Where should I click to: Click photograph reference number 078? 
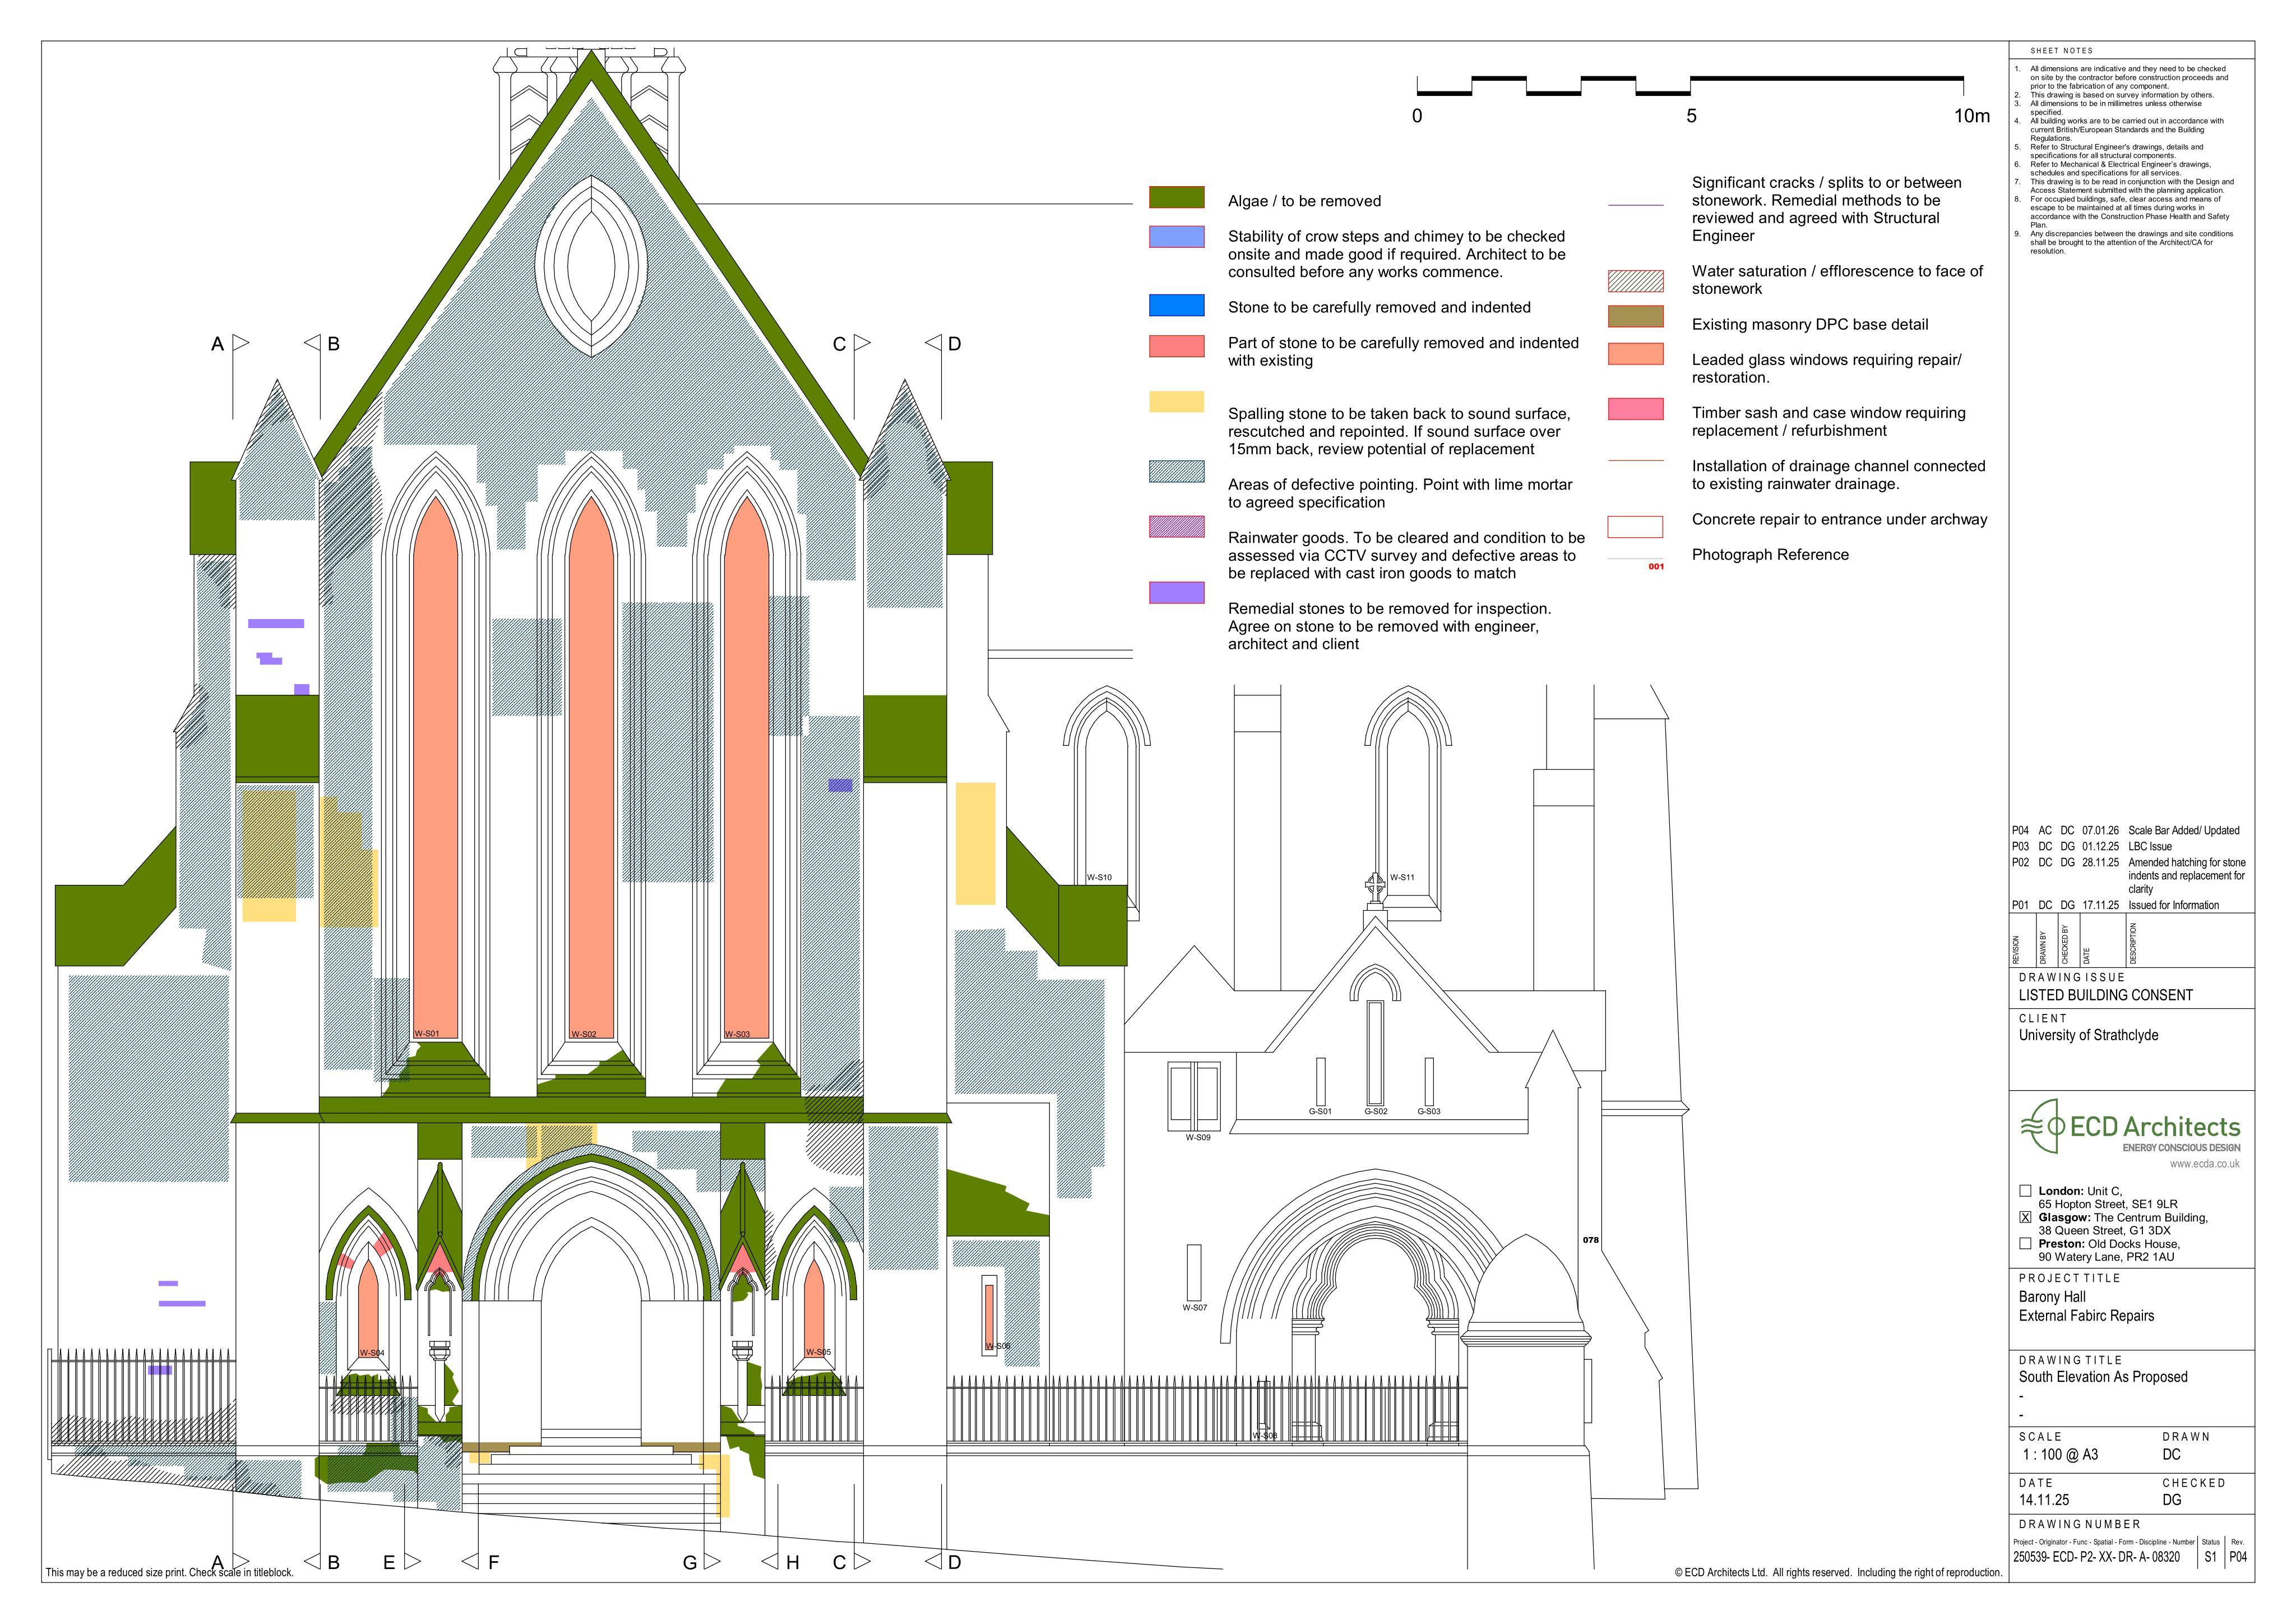pyautogui.click(x=1591, y=1240)
